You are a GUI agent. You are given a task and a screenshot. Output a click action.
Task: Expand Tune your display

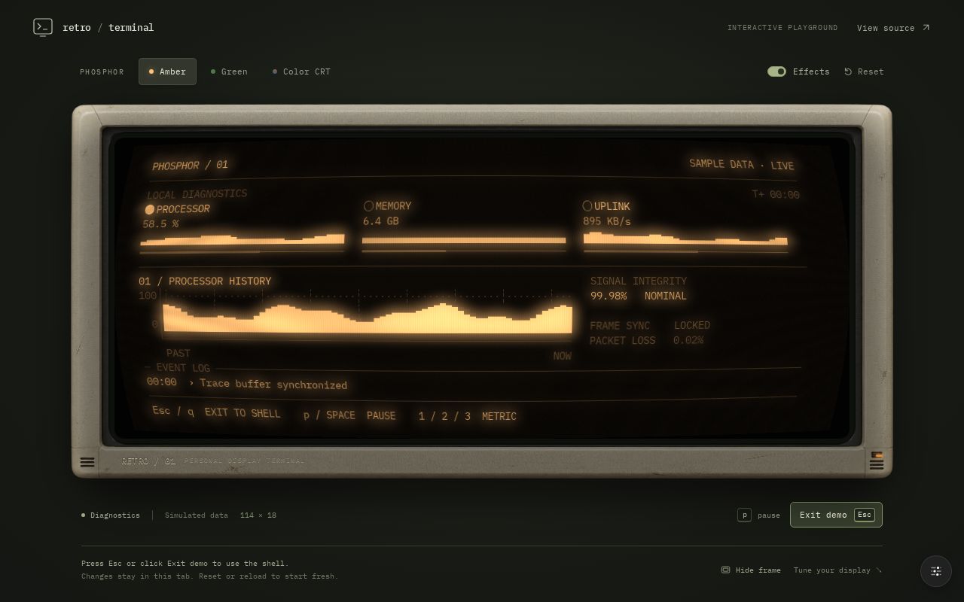point(837,570)
